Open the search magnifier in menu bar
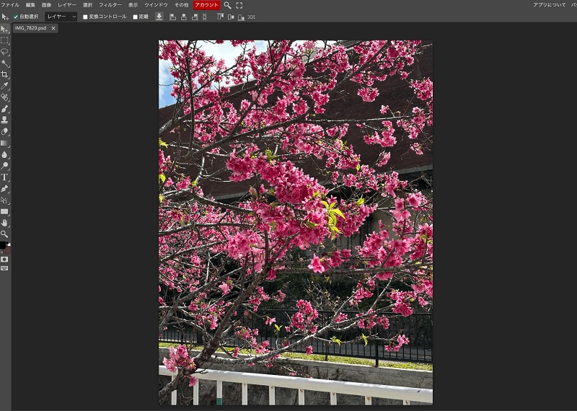Viewport: 577px width, 411px height. [x=228, y=5]
